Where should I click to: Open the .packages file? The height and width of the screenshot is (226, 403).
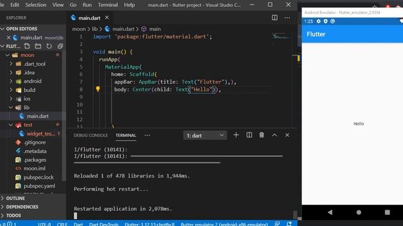click(x=35, y=159)
